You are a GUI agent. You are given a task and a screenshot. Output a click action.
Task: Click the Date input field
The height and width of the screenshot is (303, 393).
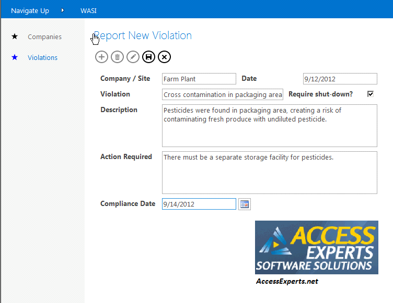tap(340, 79)
